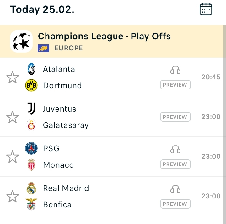The image size is (226, 224).
Task: Open the calendar date picker
Action: click(x=206, y=9)
